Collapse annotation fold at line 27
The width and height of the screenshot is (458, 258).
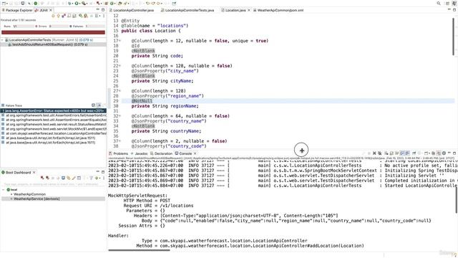click(120, 91)
